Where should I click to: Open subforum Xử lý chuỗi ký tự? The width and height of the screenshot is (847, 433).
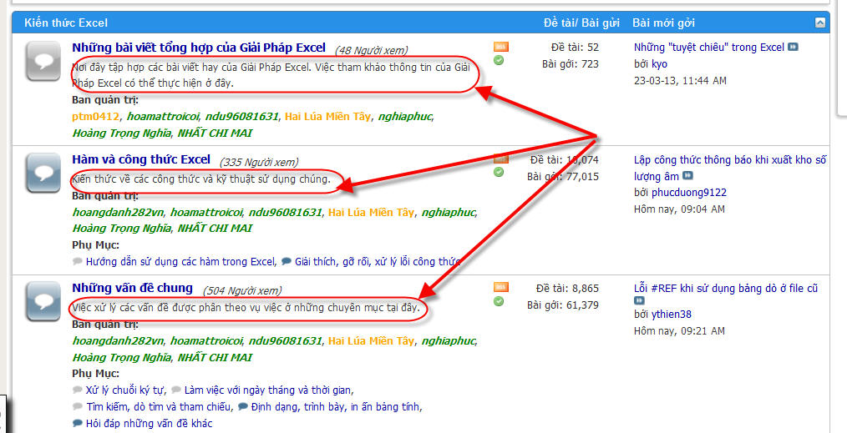(x=125, y=390)
